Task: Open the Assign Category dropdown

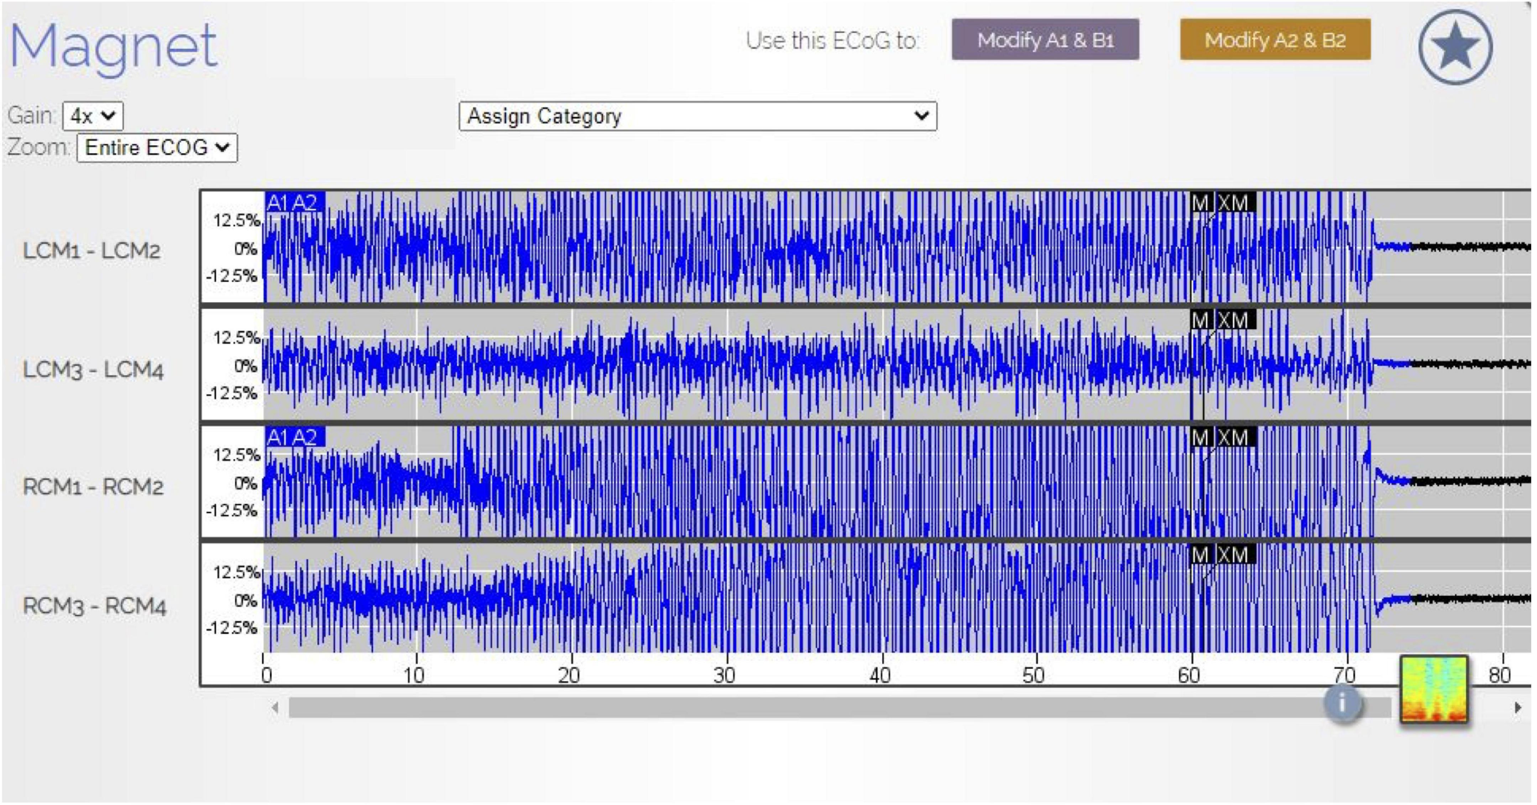Action: pos(697,116)
